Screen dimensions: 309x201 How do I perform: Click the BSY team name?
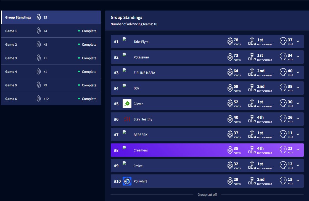[136, 88]
